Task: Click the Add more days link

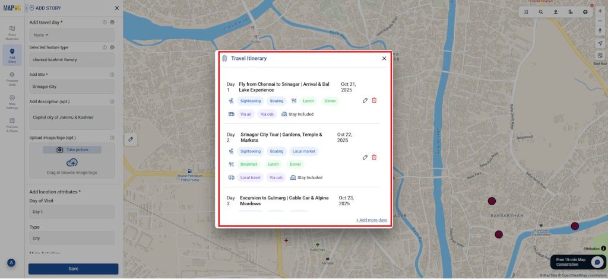Action: 372,220
